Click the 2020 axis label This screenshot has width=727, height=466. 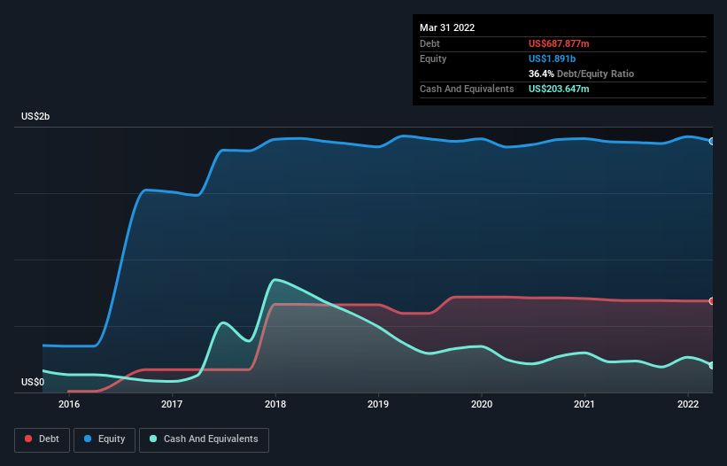482,404
